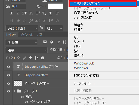The image size is (139, 105).
Task: Lock transparent pixels
Action: pos(19,58)
